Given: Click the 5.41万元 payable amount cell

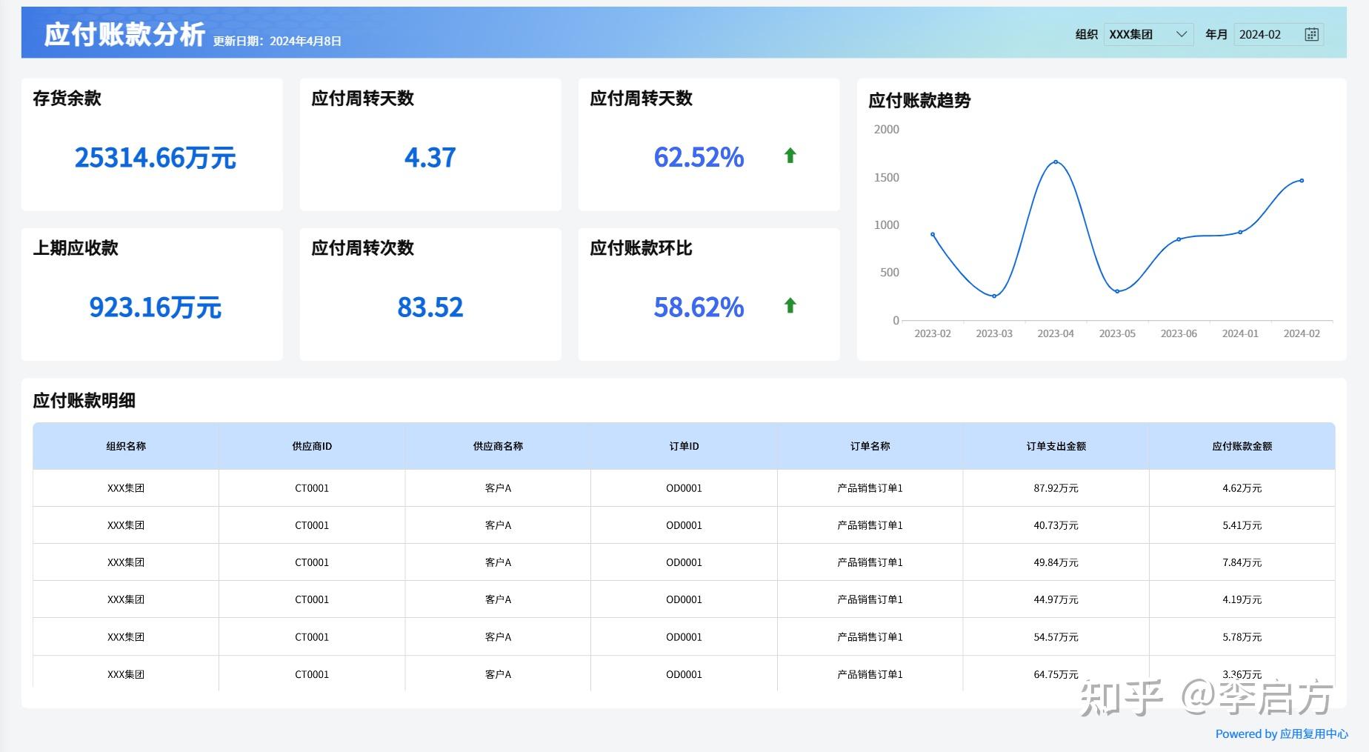Looking at the screenshot, I should tap(1242, 525).
